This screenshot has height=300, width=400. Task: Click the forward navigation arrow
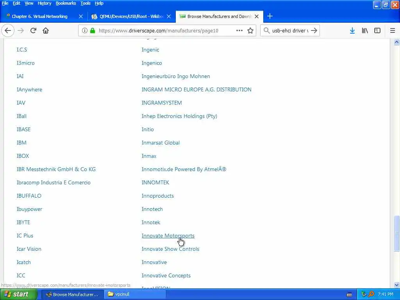pyautogui.click(x=21, y=30)
